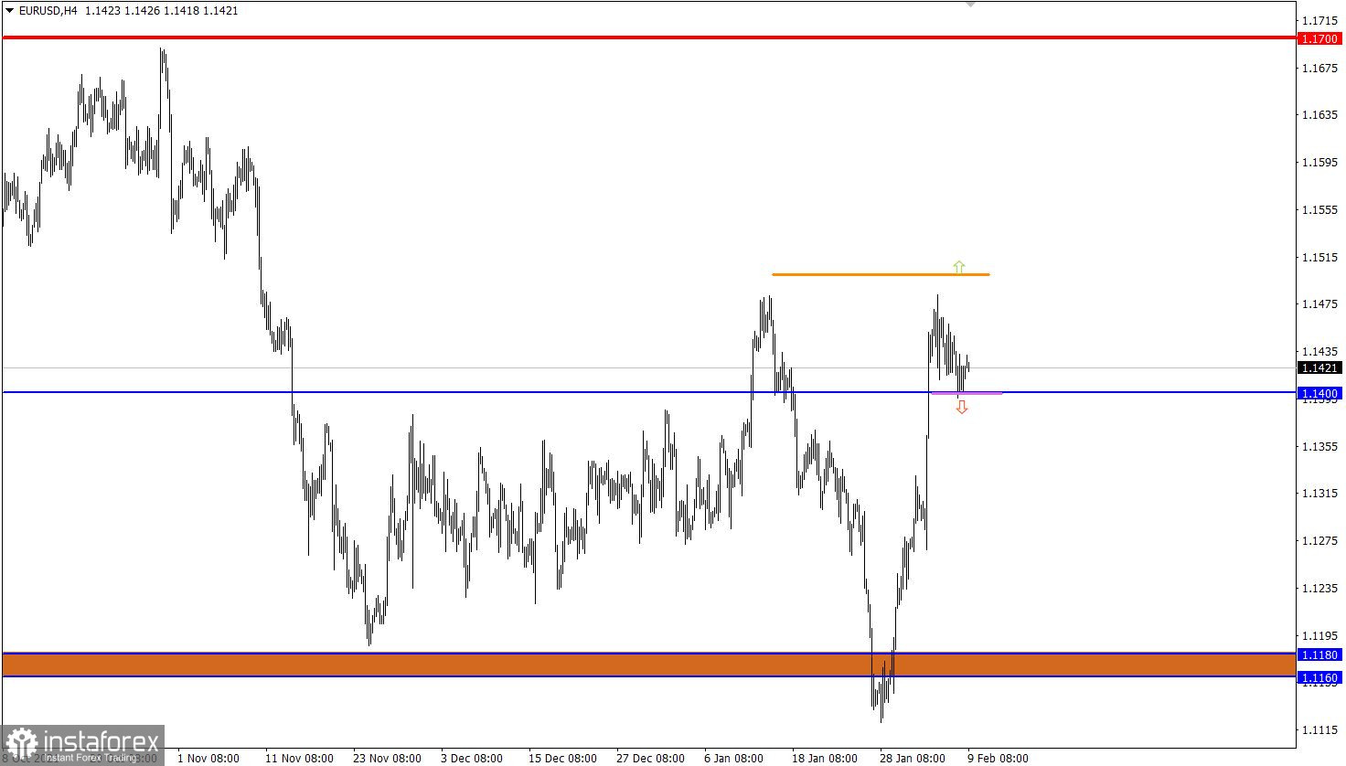
Task: Click the EURUSD,H4 chart title dropdown triangle
Action: click(9, 11)
